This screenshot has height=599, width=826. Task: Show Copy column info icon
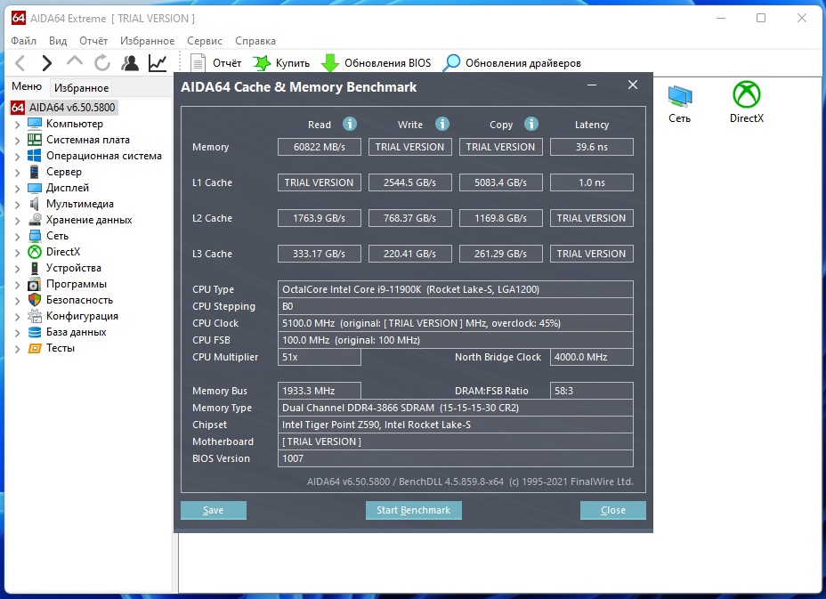point(531,124)
